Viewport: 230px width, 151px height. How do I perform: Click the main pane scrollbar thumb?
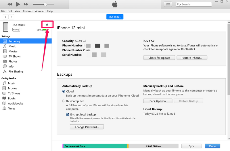[x=229, y=59]
